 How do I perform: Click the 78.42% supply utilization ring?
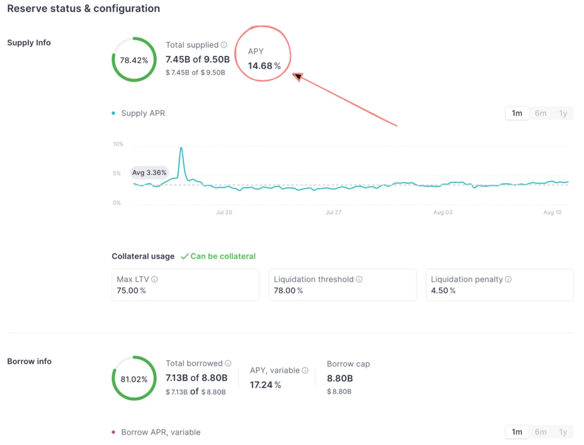(x=134, y=59)
